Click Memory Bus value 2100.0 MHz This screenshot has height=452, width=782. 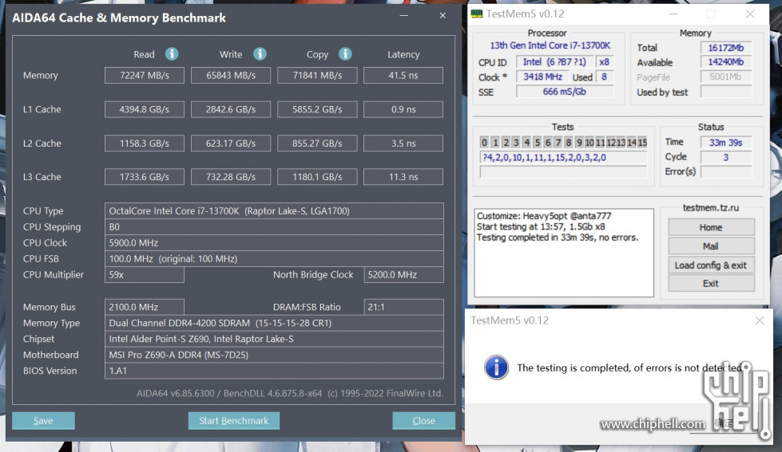(x=144, y=307)
